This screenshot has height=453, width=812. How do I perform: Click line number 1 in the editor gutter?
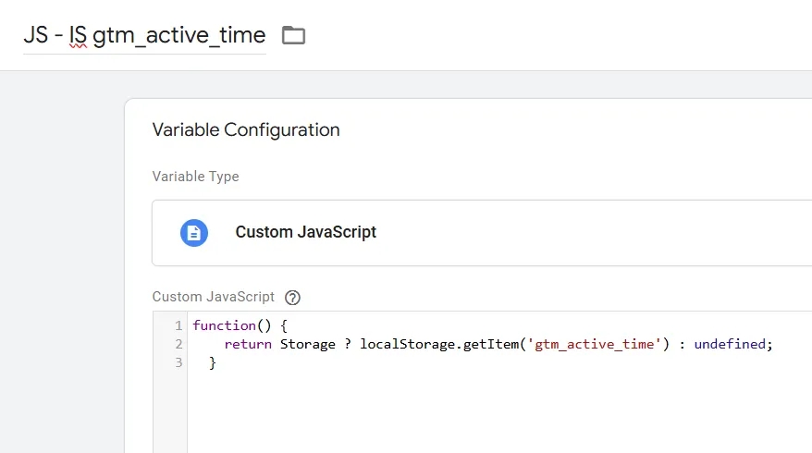[x=178, y=325]
